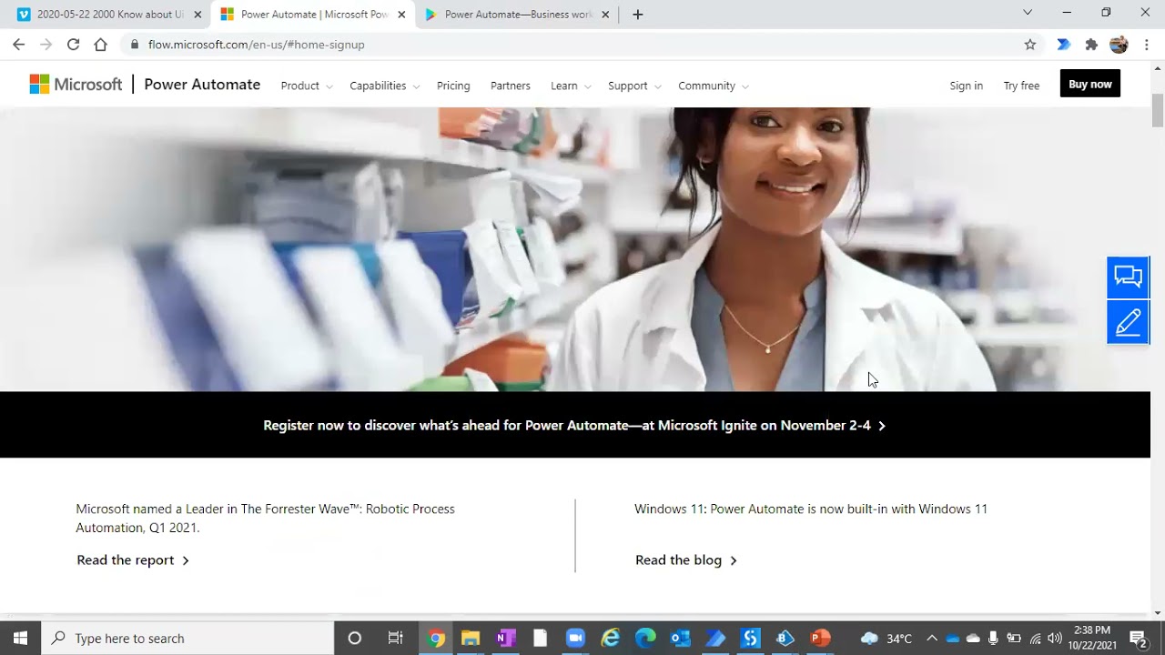Open the Extensions puzzle-piece menu
Screen dimensions: 1165x655
(x=1091, y=44)
